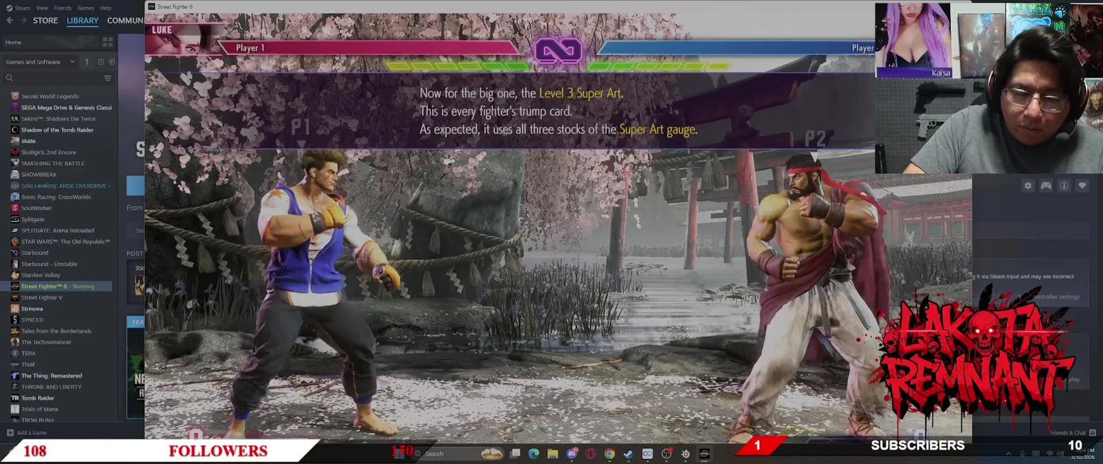Image resolution: width=1103 pixels, height=464 pixels.
Task: Toggle the favorite heart icon
Action: (1082, 186)
